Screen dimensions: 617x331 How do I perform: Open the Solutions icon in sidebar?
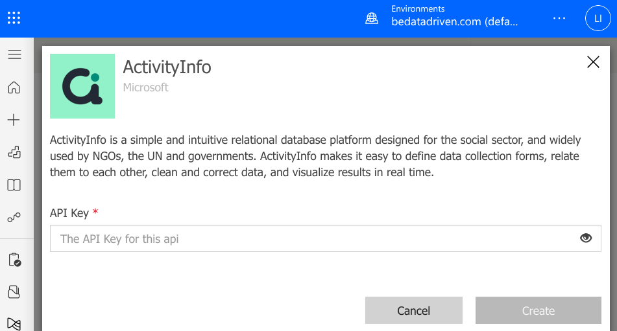coord(14,291)
